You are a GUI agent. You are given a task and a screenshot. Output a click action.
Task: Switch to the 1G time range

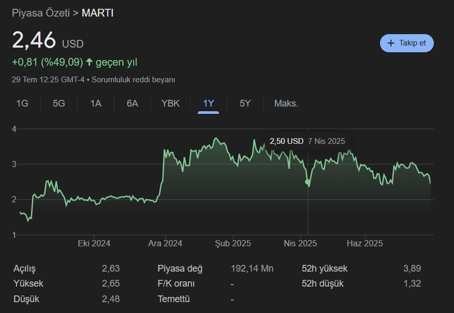pos(21,103)
